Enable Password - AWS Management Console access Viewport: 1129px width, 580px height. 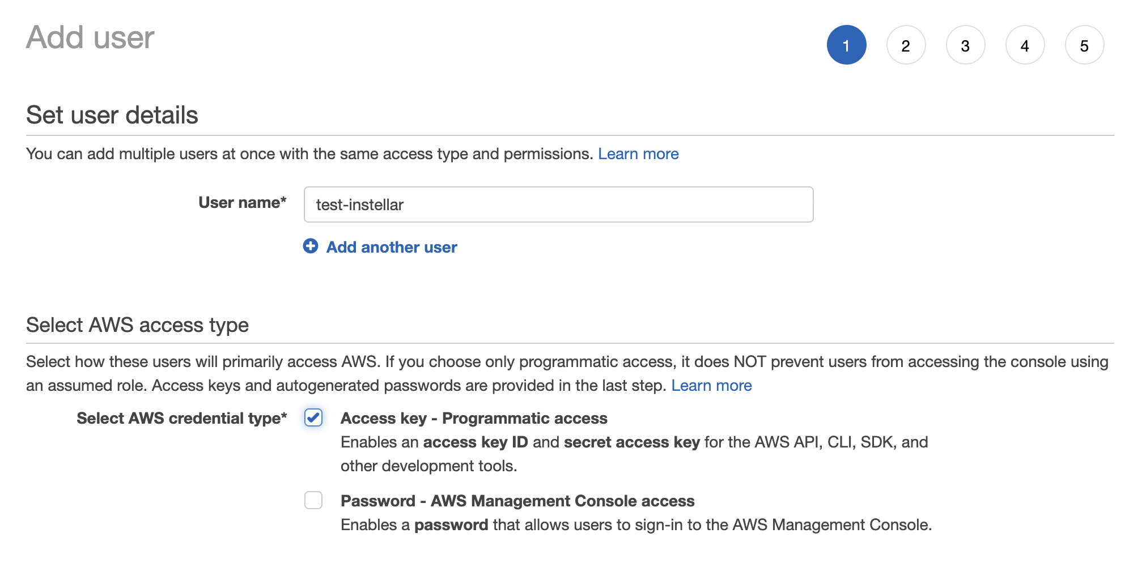click(x=313, y=501)
